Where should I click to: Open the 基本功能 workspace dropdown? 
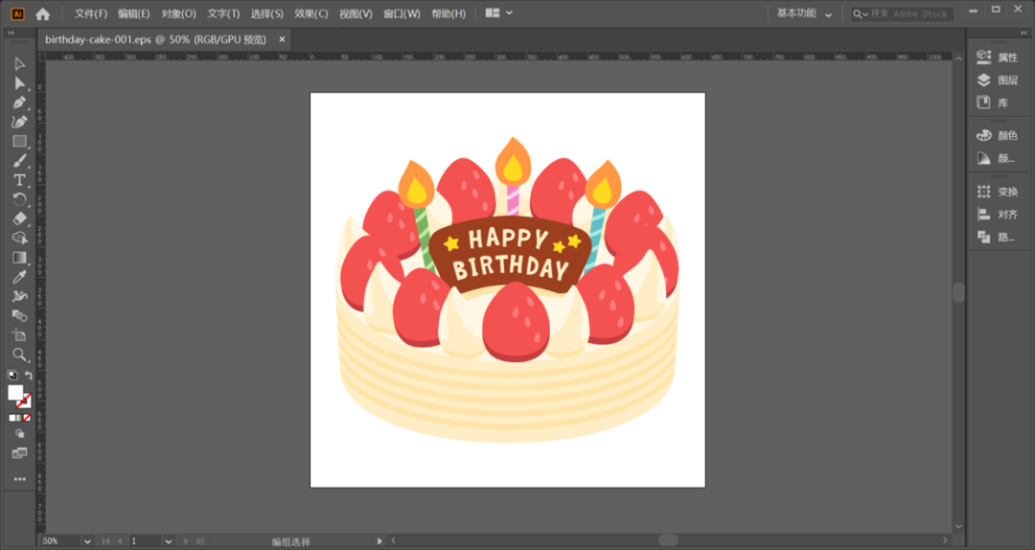(804, 13)
